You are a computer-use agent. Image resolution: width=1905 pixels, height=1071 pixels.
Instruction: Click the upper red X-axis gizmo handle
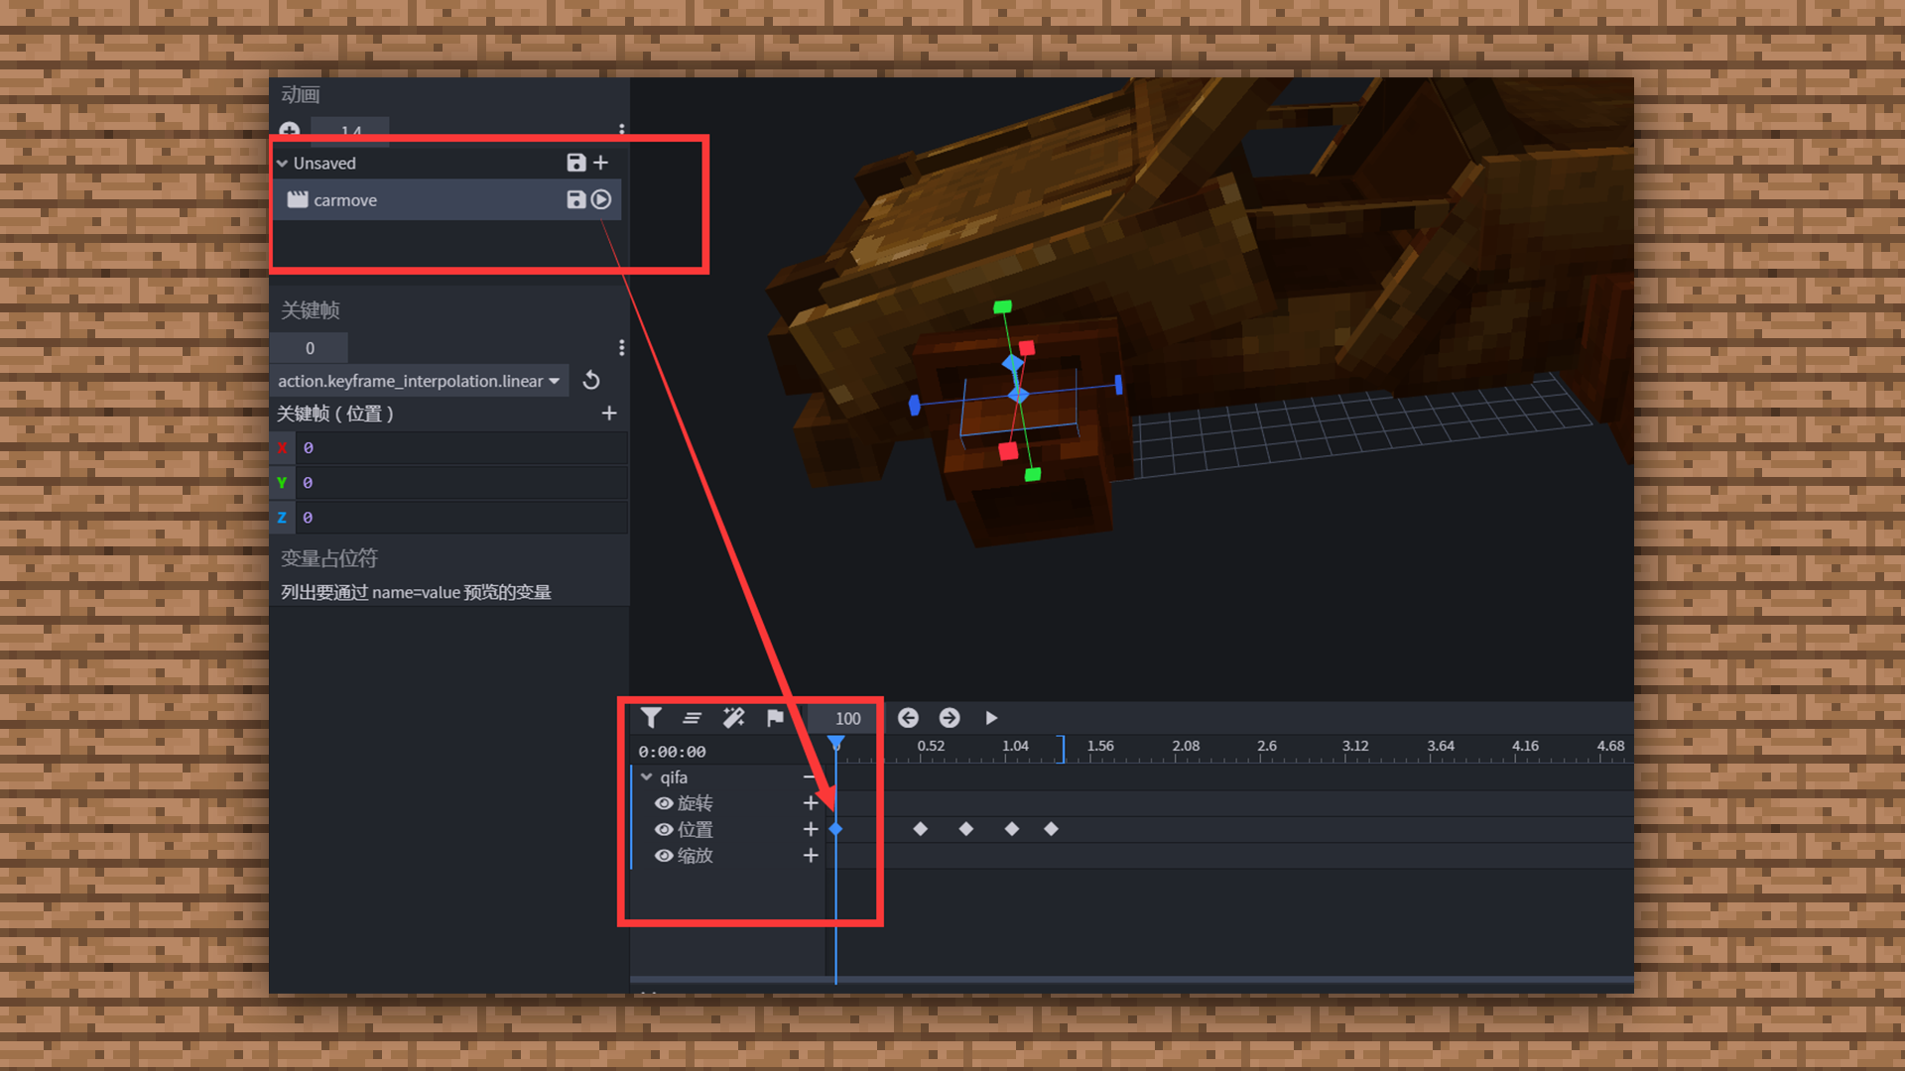[1027, 348]
